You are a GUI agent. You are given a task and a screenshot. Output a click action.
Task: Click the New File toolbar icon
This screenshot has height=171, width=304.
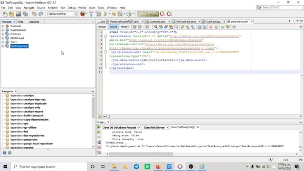click(5, 14)
